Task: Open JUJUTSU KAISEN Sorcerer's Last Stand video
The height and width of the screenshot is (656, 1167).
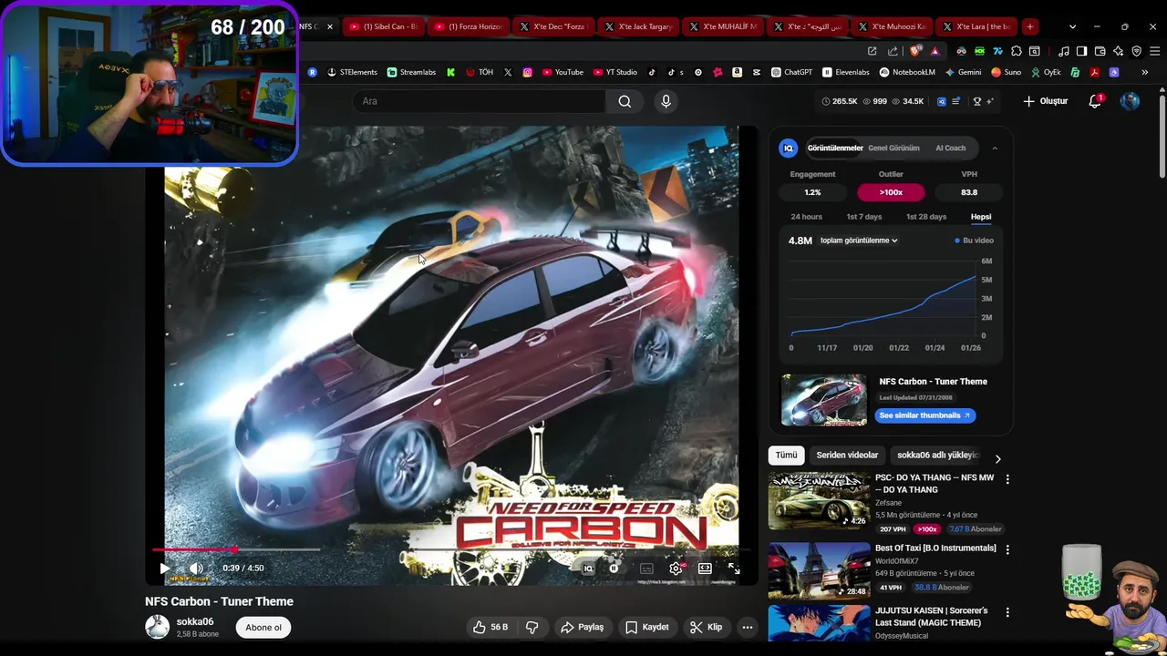Action: pyautogui.click(x=931, y=617)
